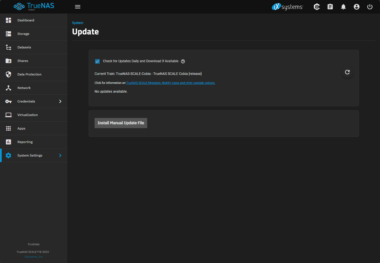The height and width of the screenshot is (263, 380).
Task: Click the Network sidebar icon
Action: tap(8, 88)
